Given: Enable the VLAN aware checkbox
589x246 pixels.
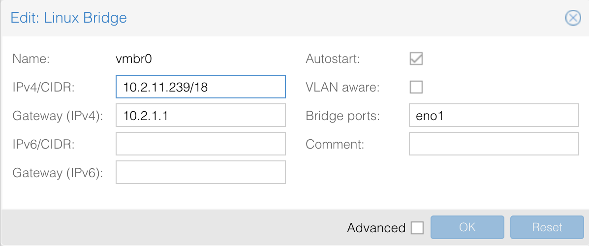Looking at the screenshot, I should (416, 87).
